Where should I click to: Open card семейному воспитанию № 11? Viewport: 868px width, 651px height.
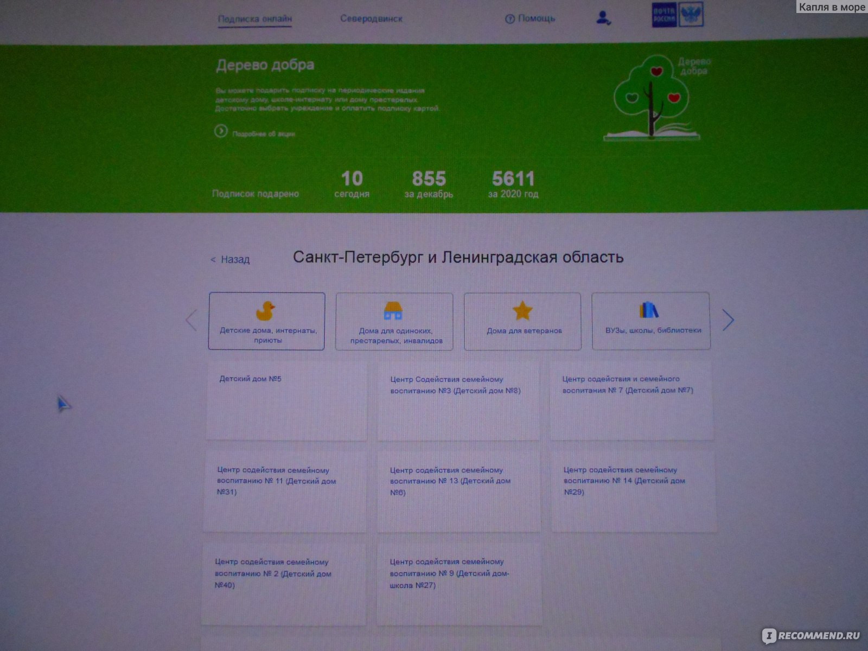click(x=285, y=491)
